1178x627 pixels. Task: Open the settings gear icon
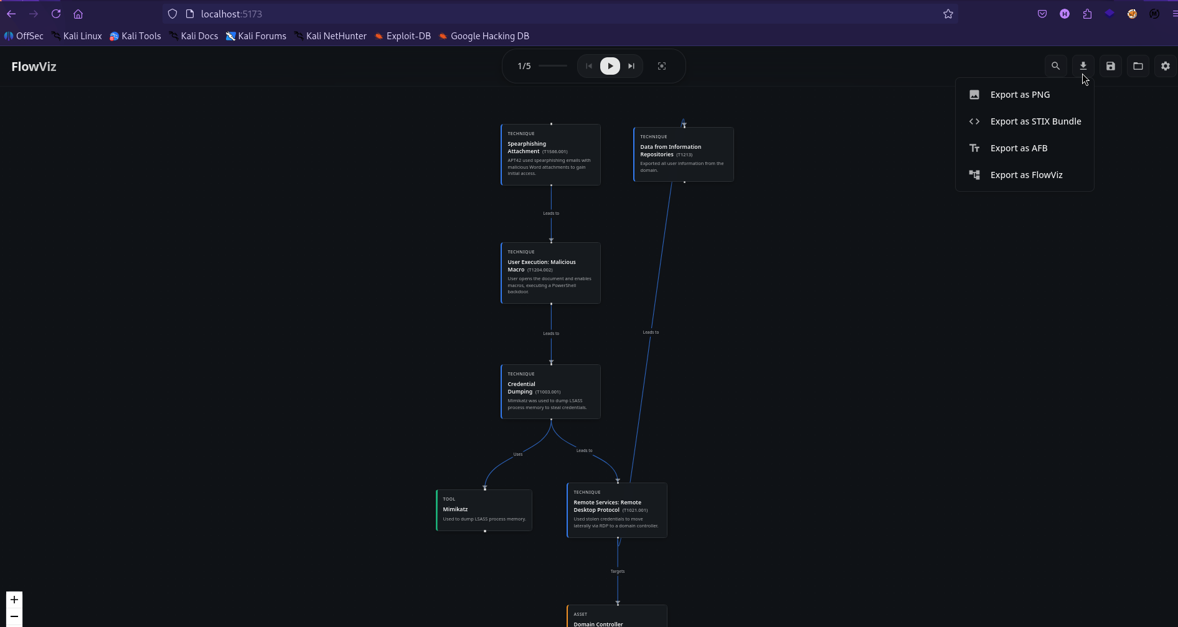[1165, 66]
